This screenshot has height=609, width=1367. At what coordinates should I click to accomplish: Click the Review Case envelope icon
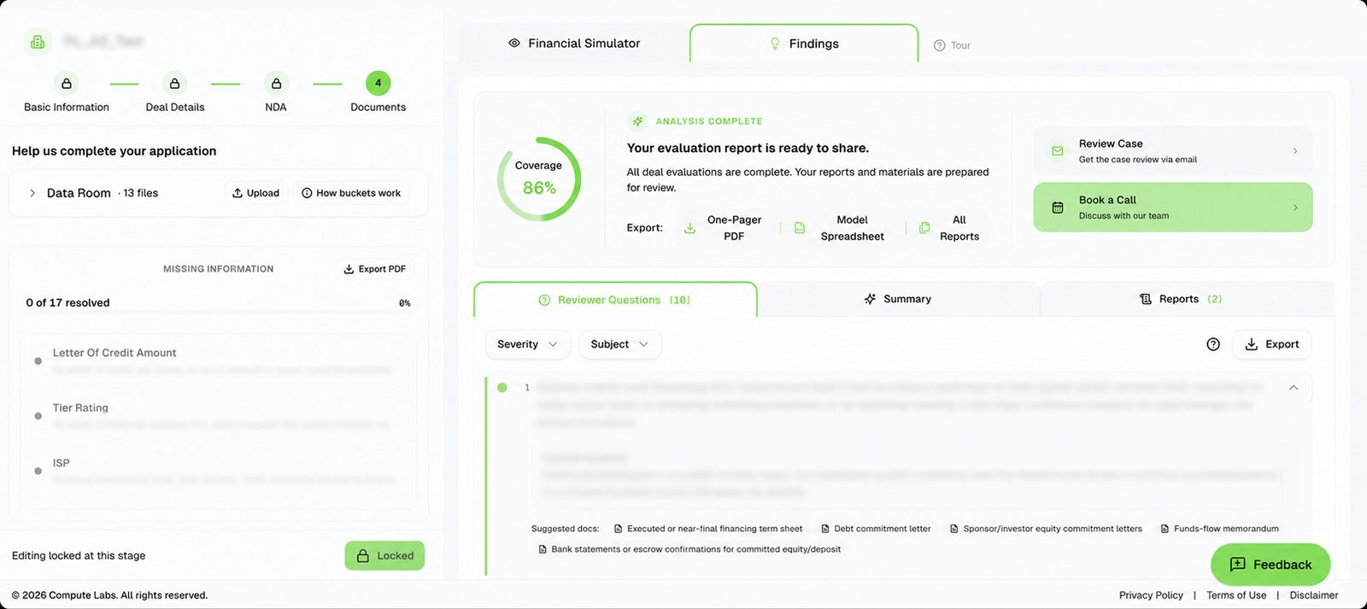1058,151
